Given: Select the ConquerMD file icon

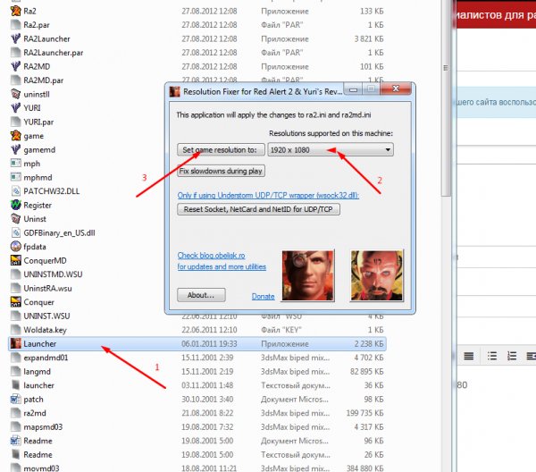Looking at the screenshot, I should [x=15, y=260].
